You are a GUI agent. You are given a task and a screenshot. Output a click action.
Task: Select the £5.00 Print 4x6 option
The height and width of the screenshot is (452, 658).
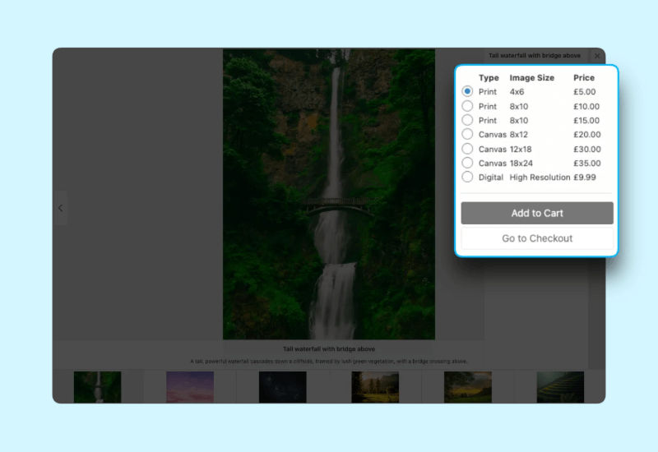pos(467,92)
